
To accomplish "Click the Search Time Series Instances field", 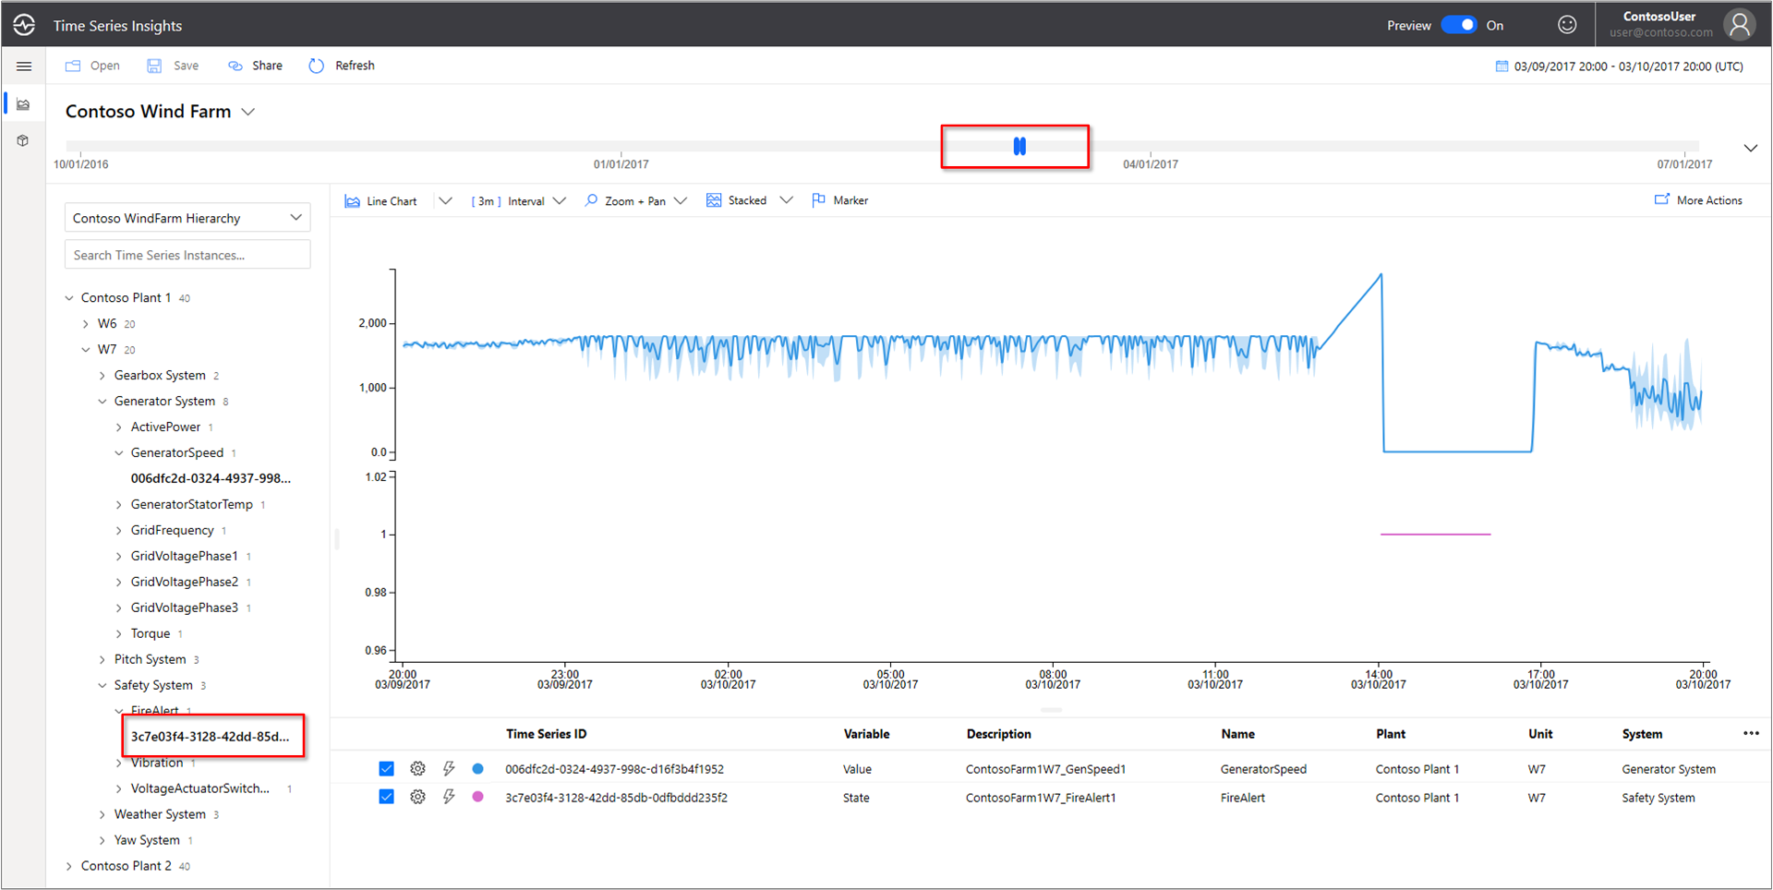I will coord(187,255).
